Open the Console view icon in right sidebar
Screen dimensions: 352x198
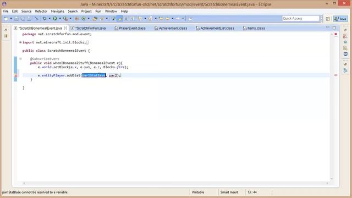(345, 54)
